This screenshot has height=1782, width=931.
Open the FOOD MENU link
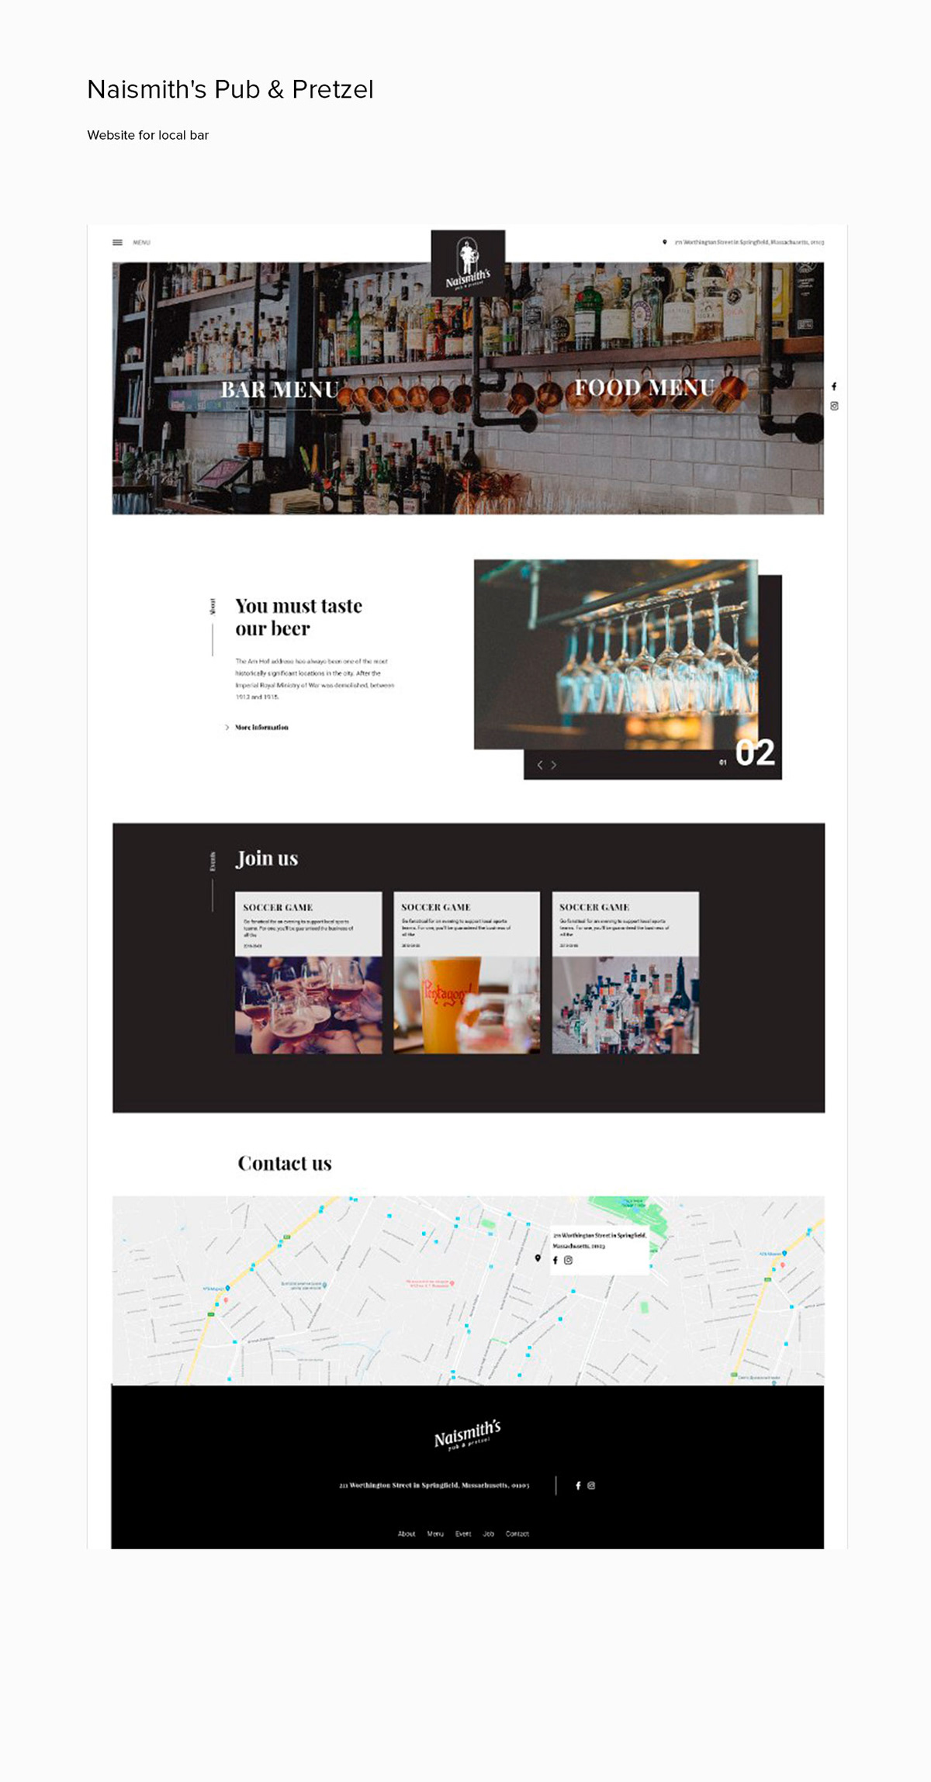[x=644, y=388]
